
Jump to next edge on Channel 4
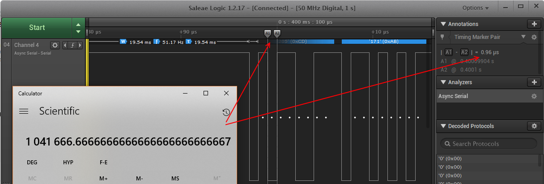(81, 45)
